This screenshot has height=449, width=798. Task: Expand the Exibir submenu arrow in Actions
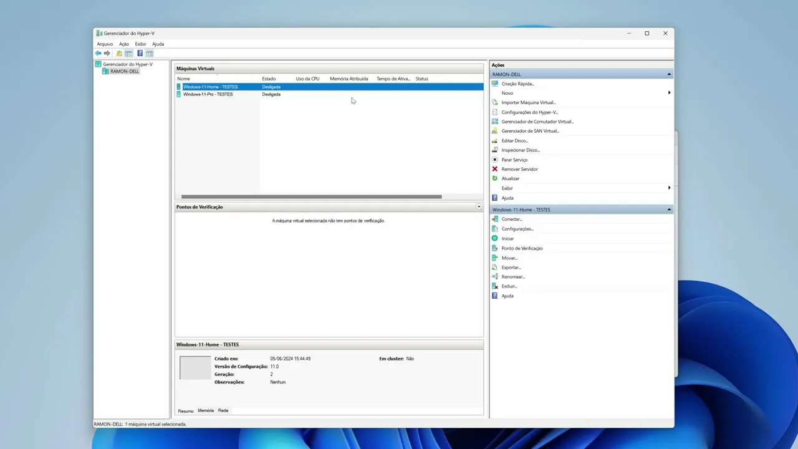pyautogui.click(x=669, y=188)
